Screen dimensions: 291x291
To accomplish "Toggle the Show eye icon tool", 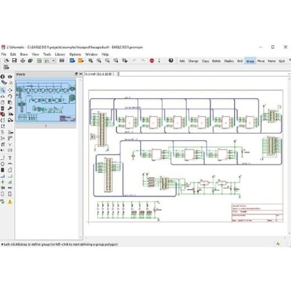I will tap(10, 77).
